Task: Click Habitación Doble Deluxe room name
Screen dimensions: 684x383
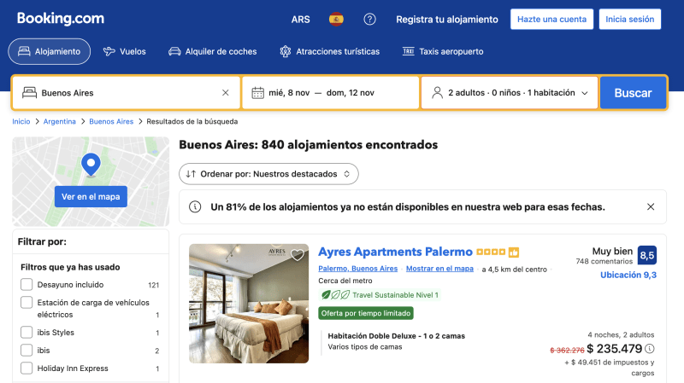Action: (x=397, y=336)
